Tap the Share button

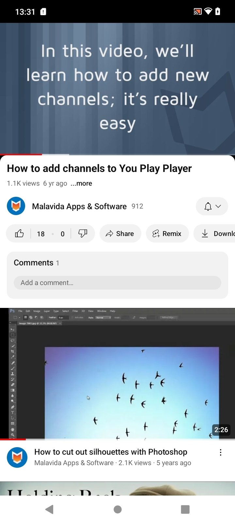point(120,233)
